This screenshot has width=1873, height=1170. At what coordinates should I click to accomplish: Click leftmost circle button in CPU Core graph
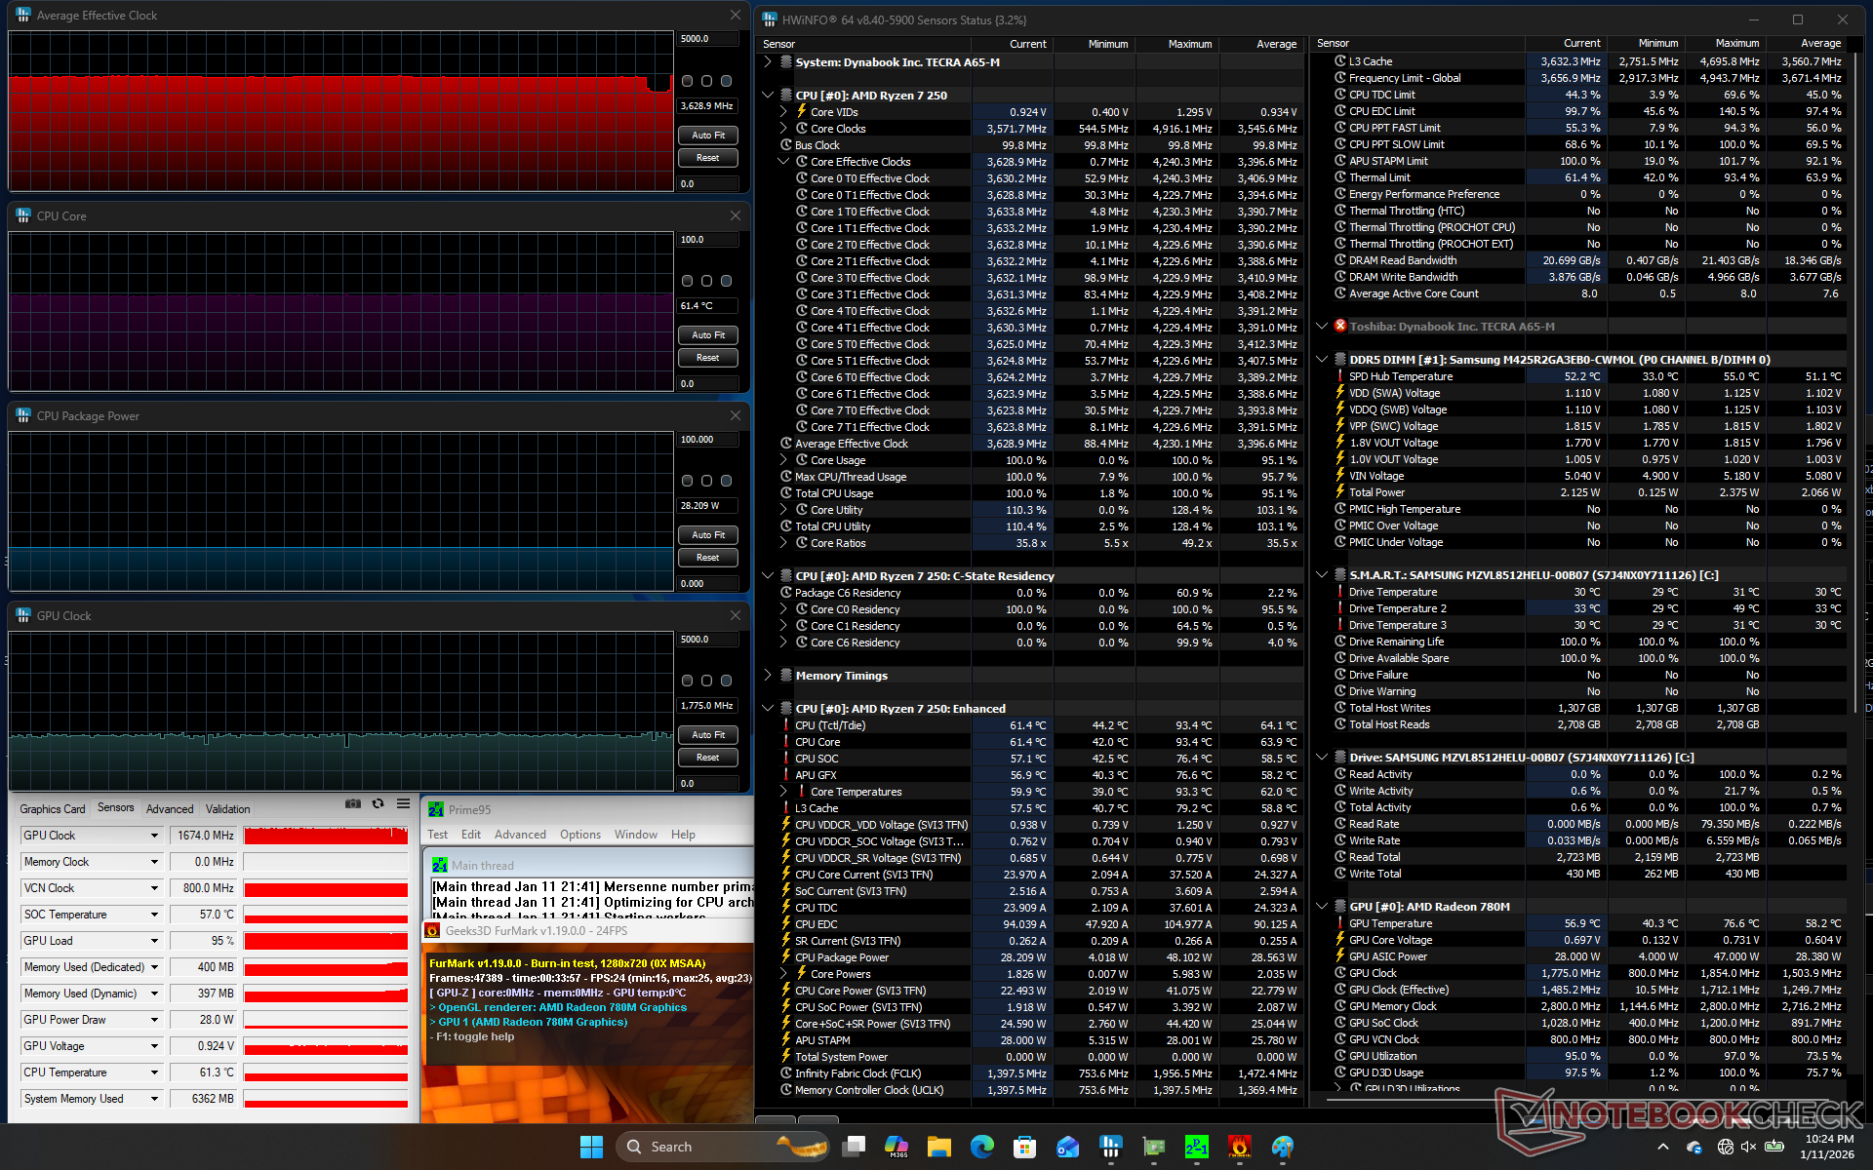click(687, 281)
